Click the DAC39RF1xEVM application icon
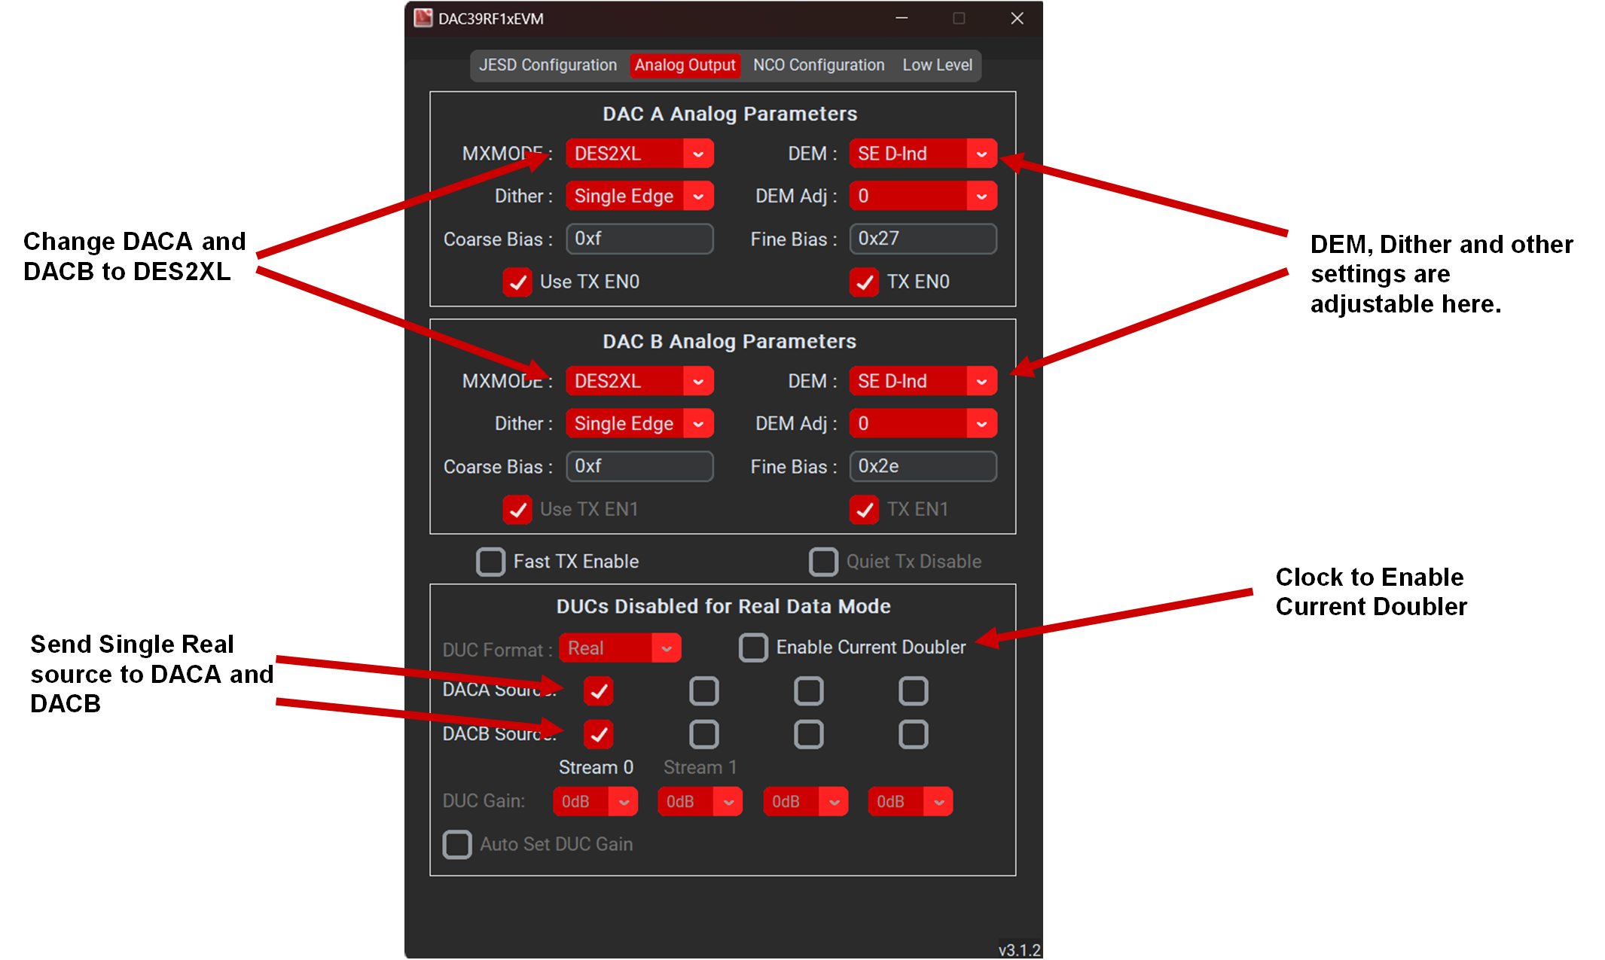 422,18
